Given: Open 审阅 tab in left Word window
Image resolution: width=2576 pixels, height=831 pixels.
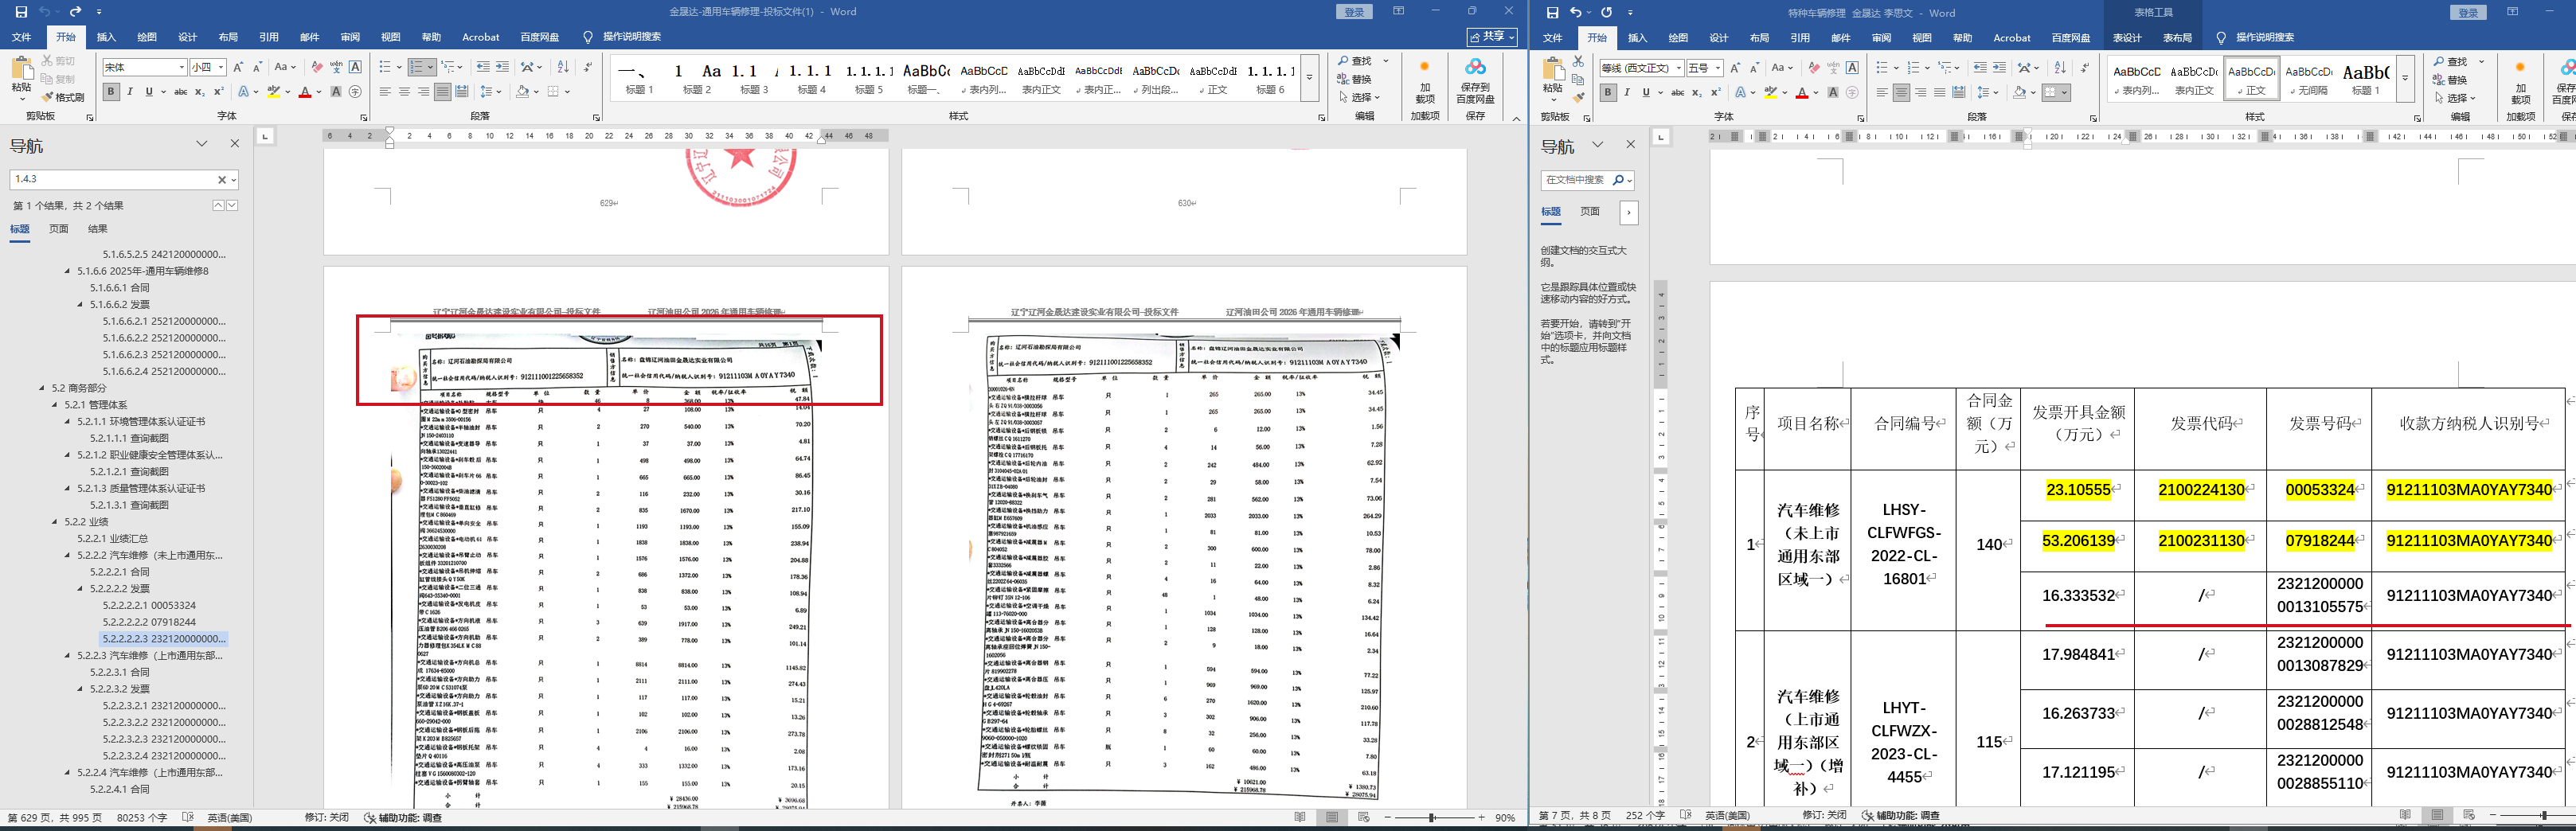Looking at the screenshot, I should (x=350, y=37).
